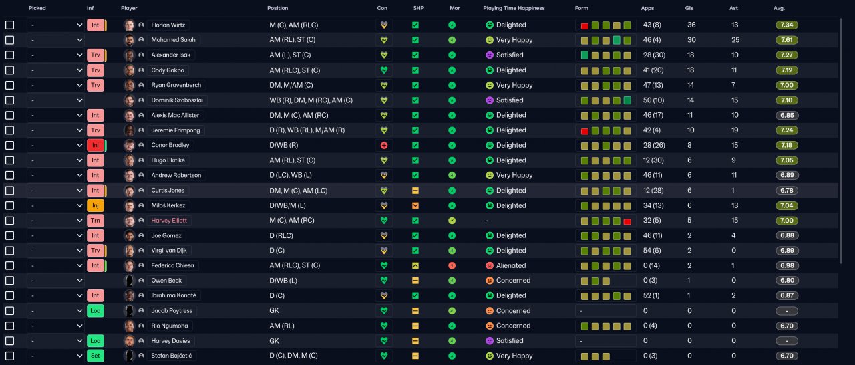Click the Inj status badge for Miloš Kerkez

click(96, 205)
